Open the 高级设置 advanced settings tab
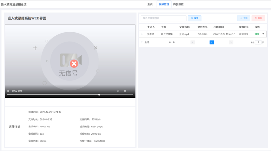This screenshot has width=271, height=151. tap(178, 4)
